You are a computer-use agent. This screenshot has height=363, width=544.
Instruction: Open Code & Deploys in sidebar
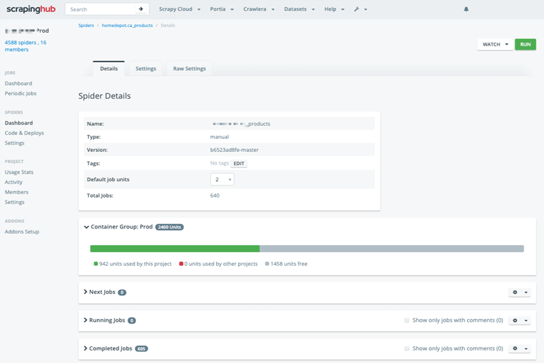(x=24, y=133)
